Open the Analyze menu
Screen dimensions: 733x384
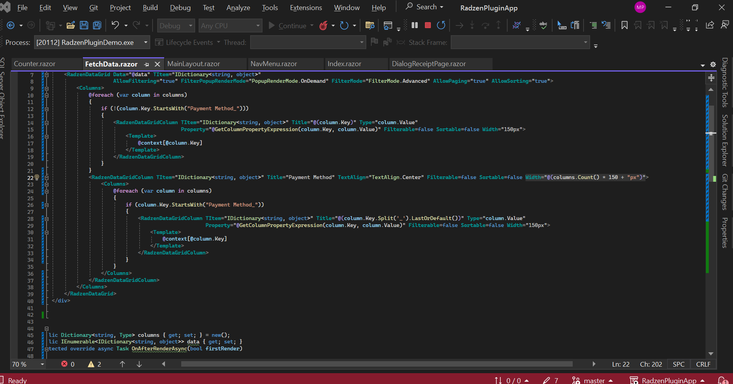click(238, 7)
